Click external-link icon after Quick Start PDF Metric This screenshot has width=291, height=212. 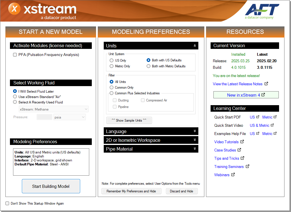[x=275, y=117]
